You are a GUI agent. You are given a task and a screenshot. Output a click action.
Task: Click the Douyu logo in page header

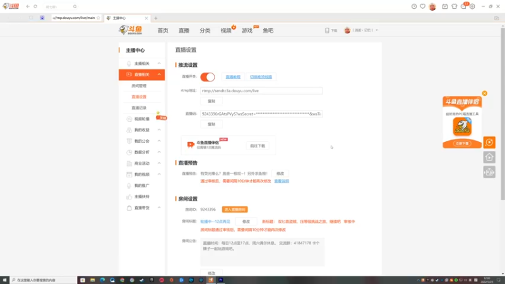coord(131,30)
